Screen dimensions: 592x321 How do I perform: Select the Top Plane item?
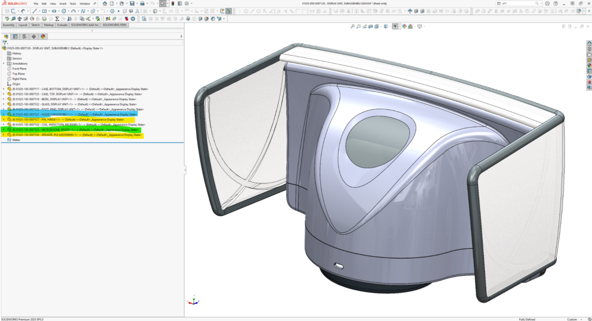tap(18, 73)
